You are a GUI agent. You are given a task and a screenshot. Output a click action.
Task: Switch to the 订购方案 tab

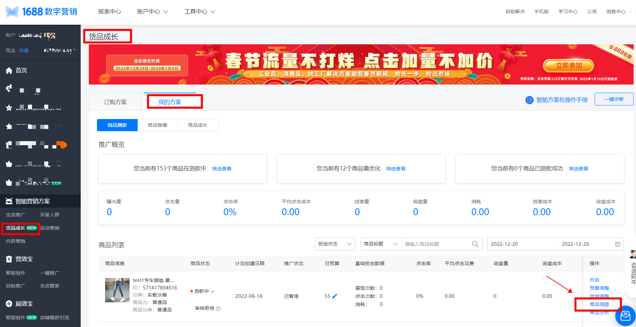point(115,102)
